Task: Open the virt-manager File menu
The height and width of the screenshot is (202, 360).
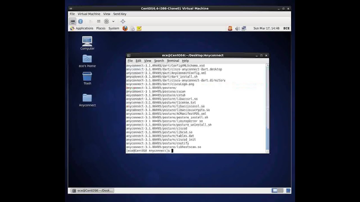Action: (72, 14)
